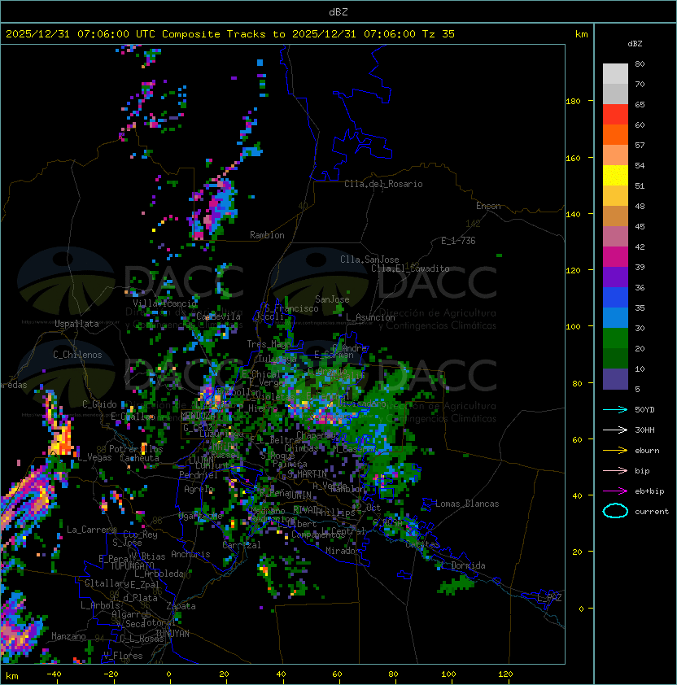Click the '80' value at the top of the legend
677x685 pixels.
tap(640, 63)
